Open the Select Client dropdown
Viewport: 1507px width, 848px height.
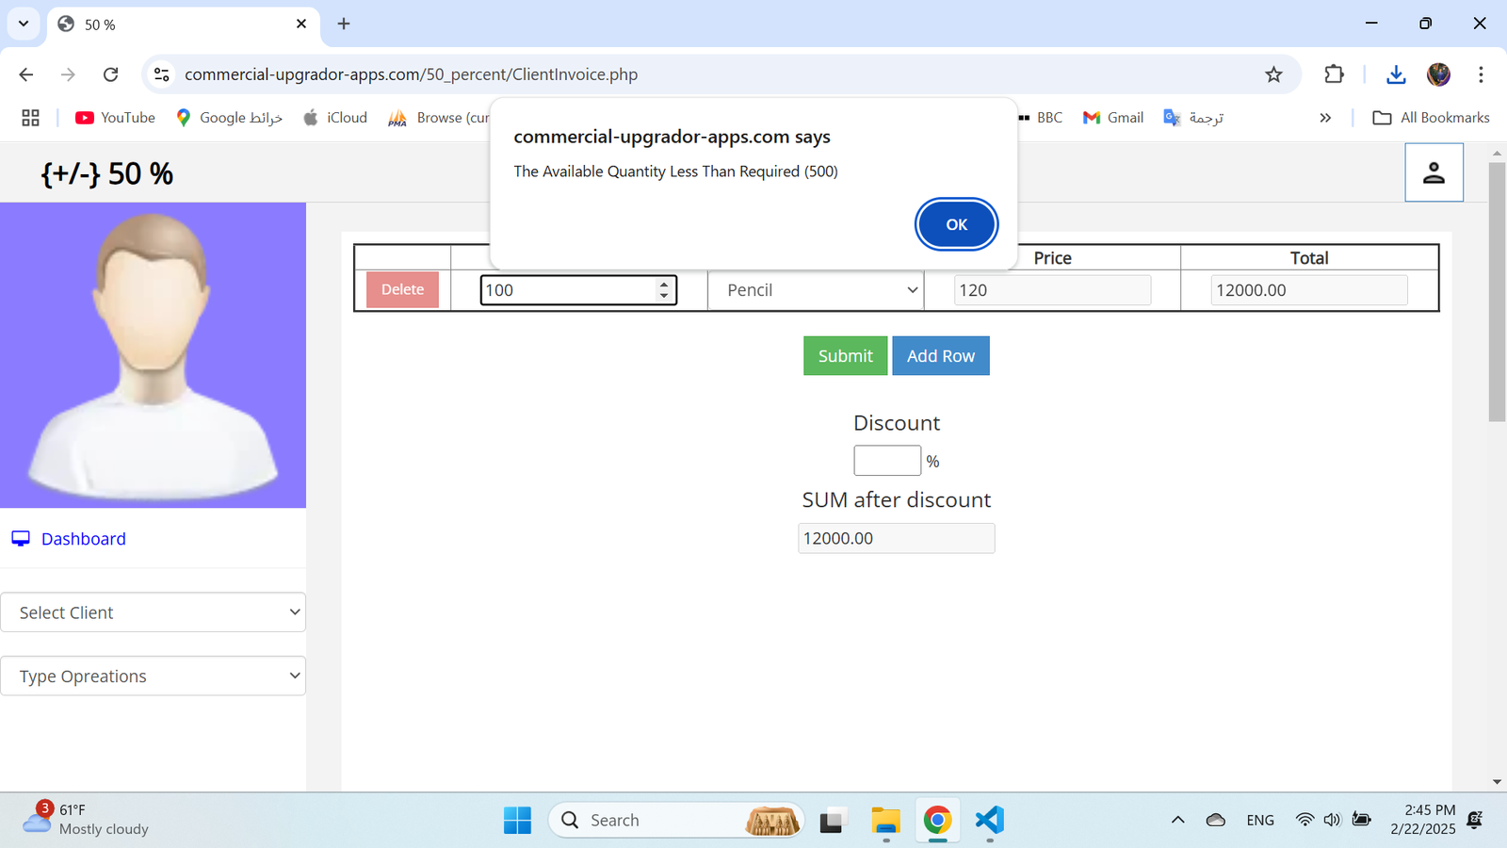154,612
